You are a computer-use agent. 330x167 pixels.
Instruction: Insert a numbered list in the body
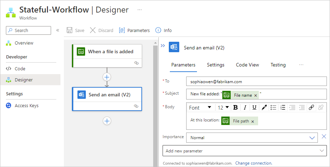[x=283, y=108]
